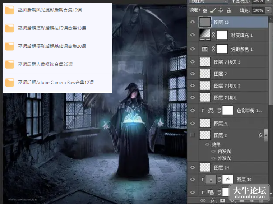Open folder icon for 摄影后期基础课合集20课
The width and height of the screenshot is (273, 204).
tap(10, 46)
